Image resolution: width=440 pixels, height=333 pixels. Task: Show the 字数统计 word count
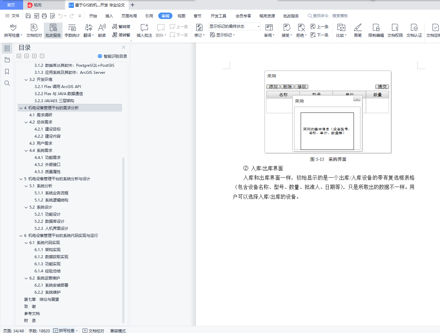point(72,31)
